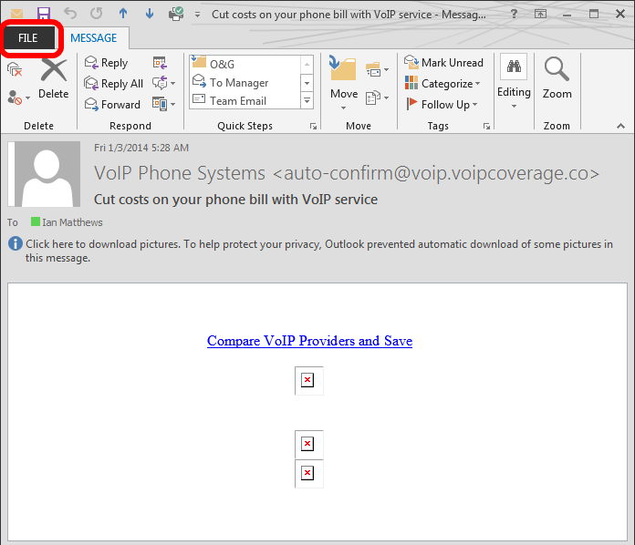
Task: Open the Zoom magnifier tool
Action: click(557, 77)
